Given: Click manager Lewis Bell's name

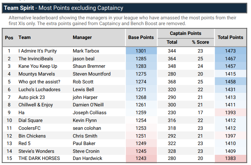Looking at the screenshot, I should pos(84,89).
